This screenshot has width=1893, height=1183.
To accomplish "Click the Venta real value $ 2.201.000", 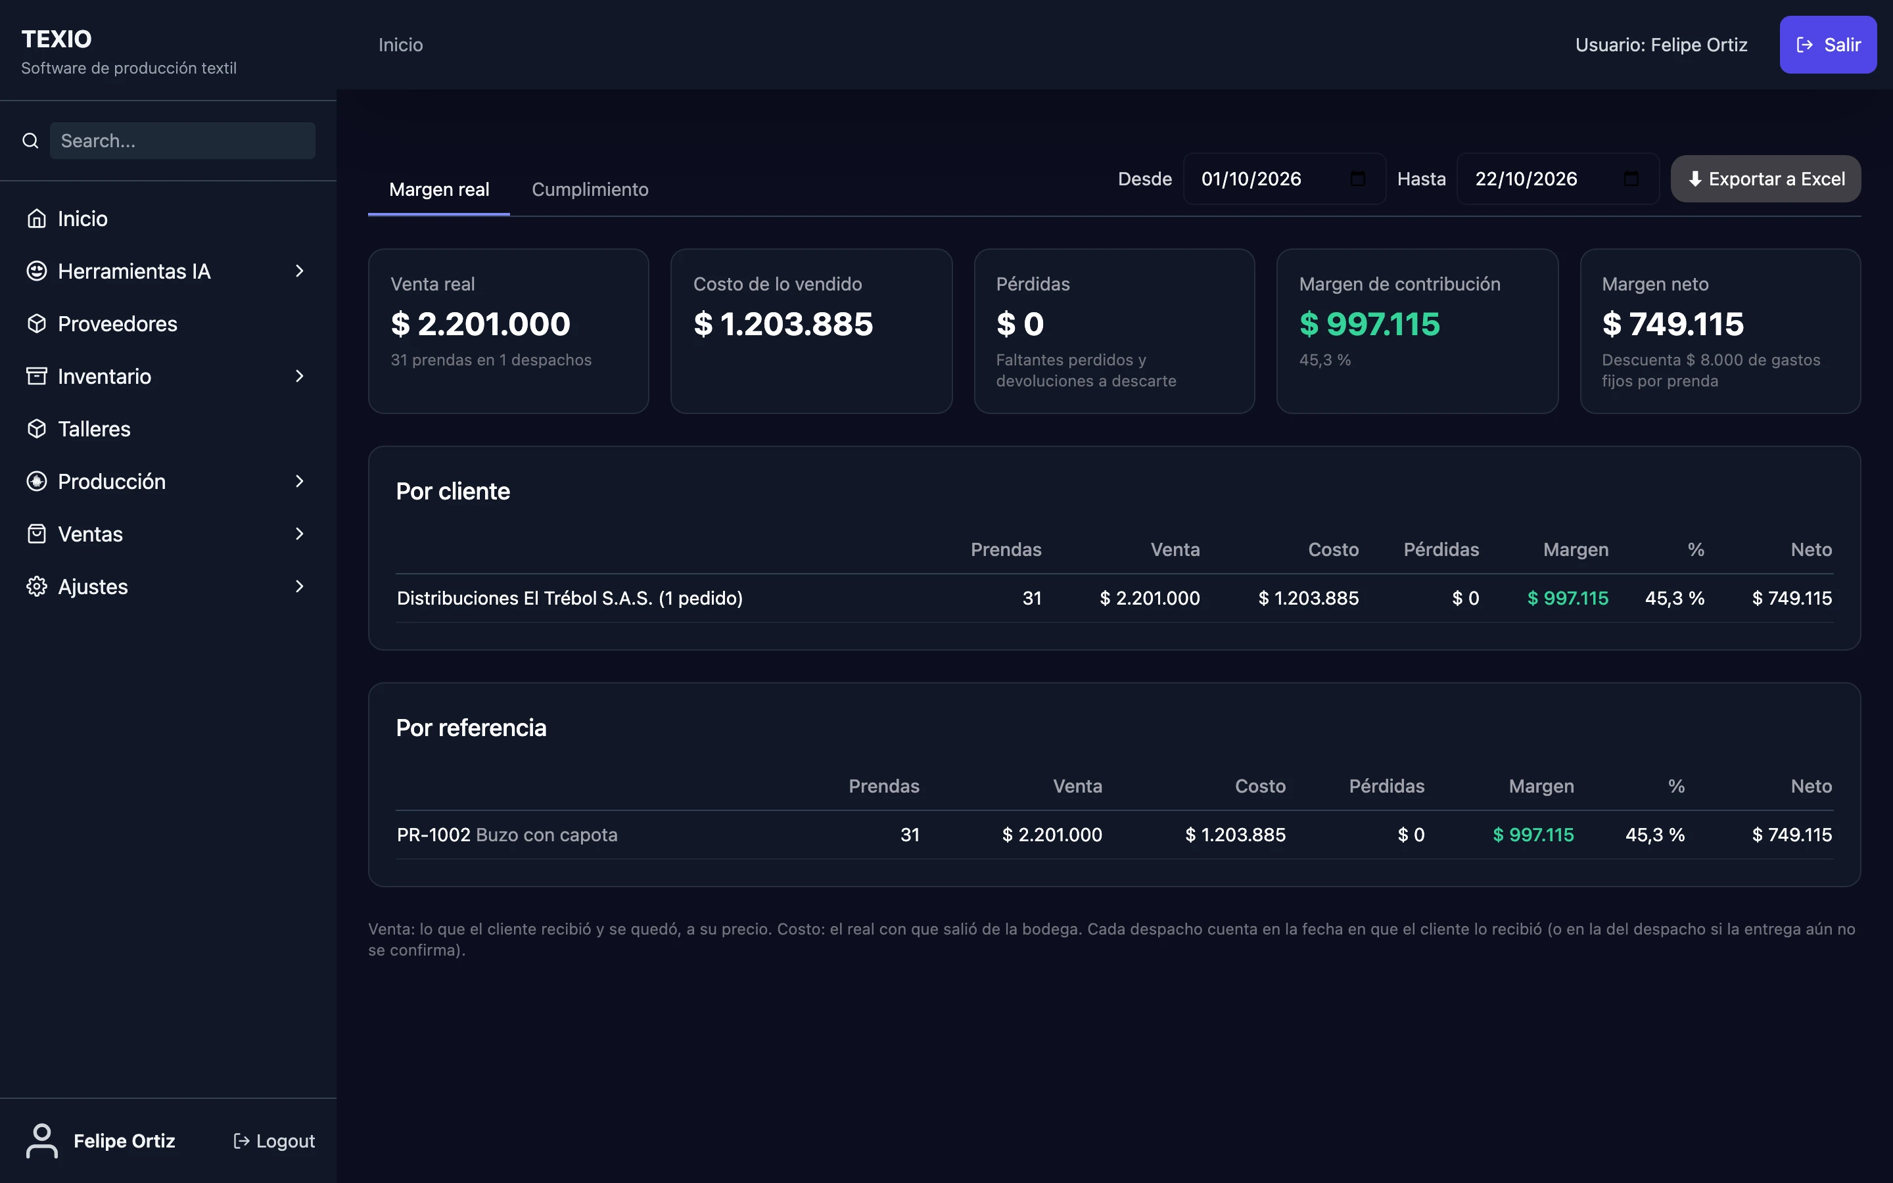I will 480,324.
